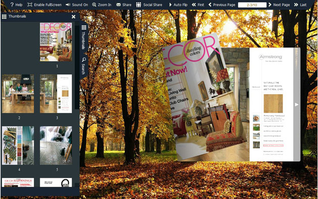Go to Next Page
318x199 pixels.
point(279,5)
